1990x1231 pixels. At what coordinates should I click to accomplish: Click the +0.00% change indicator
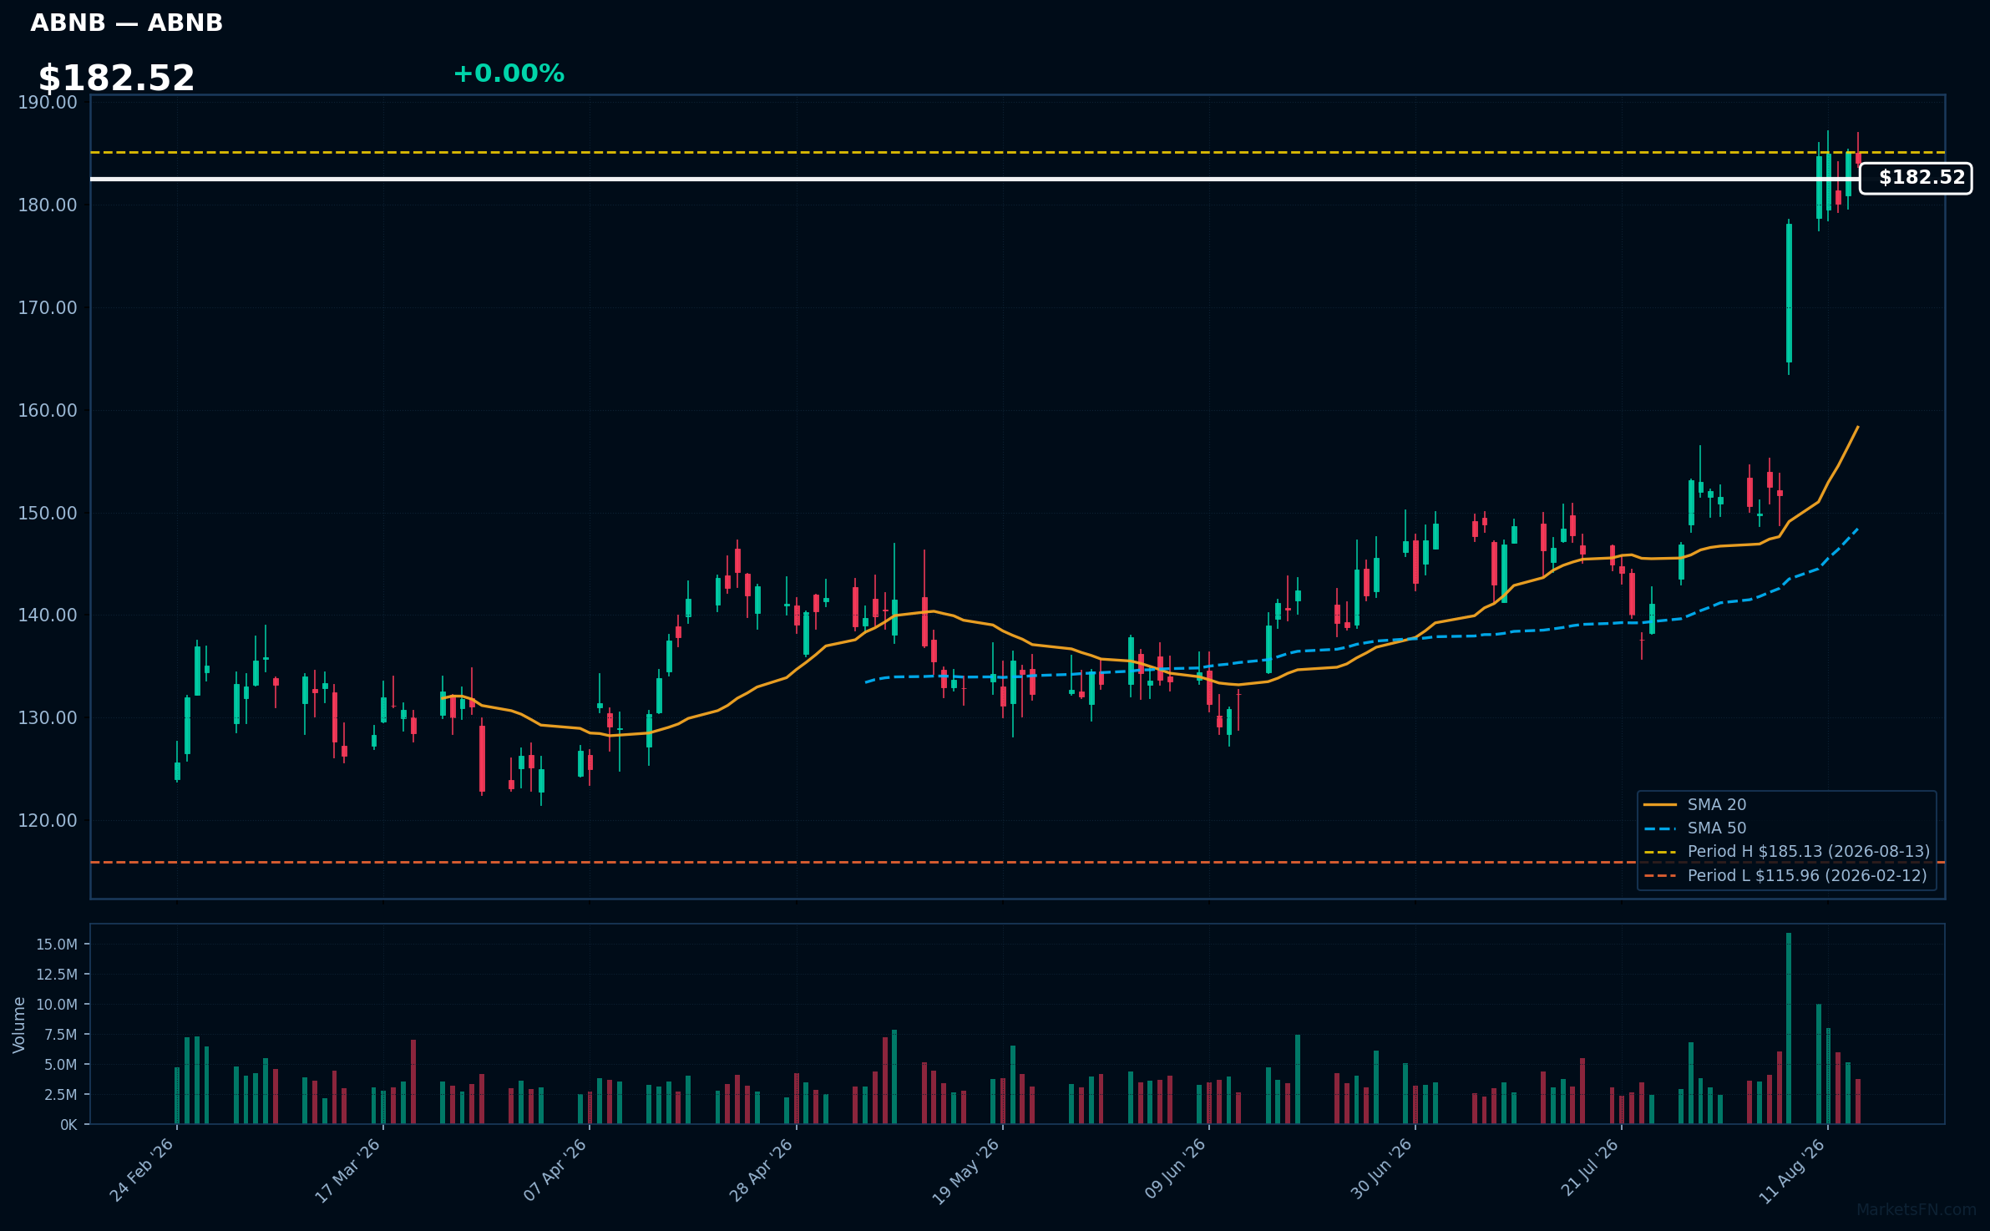[x=509, y=73]
